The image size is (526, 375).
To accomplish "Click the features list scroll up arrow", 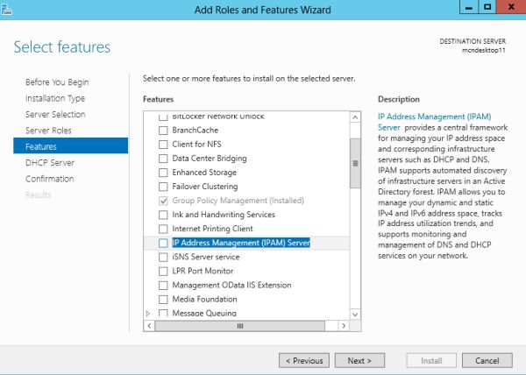I will pyautogui.click(x=355, y=117).
